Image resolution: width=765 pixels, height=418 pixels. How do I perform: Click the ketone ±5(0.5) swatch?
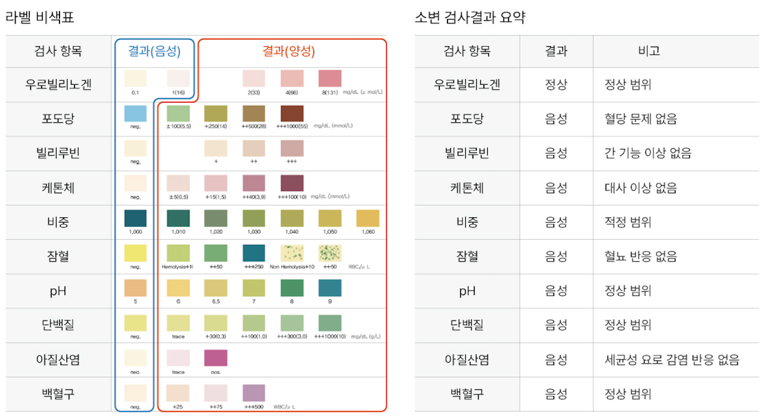coord(178,183)
